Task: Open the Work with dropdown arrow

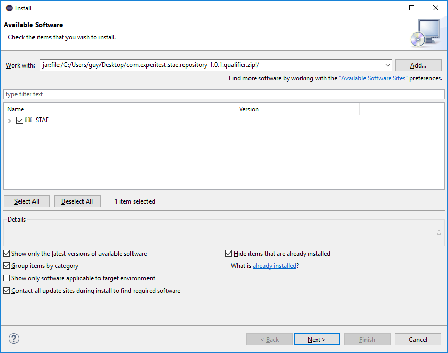Action: pyautogui.click(x=388, y=65)
